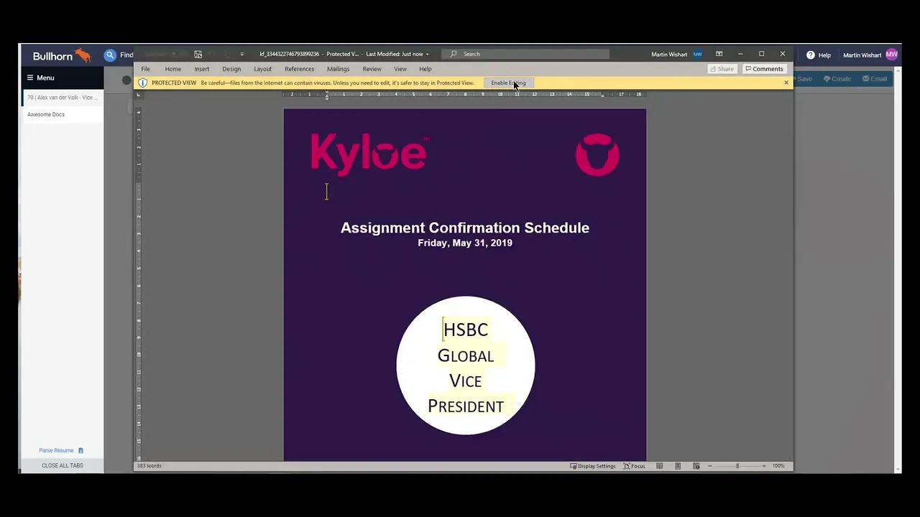Click the Bullhorn Find search icon
Viewport: 920px width, 517px height.
click(110, 55)
